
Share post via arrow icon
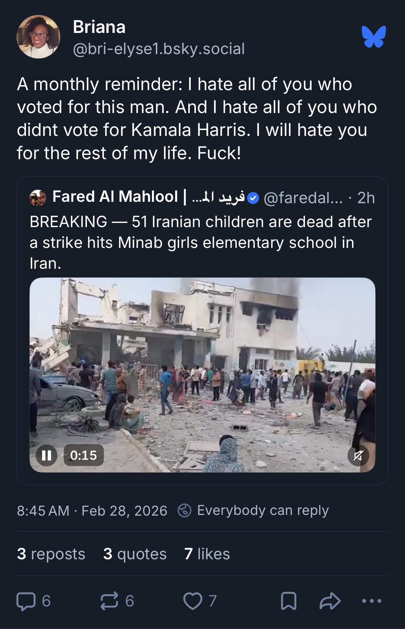pos(330,601)
